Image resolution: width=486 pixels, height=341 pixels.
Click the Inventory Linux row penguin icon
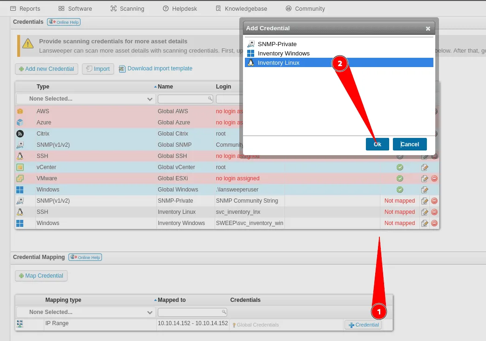(20, 212)
